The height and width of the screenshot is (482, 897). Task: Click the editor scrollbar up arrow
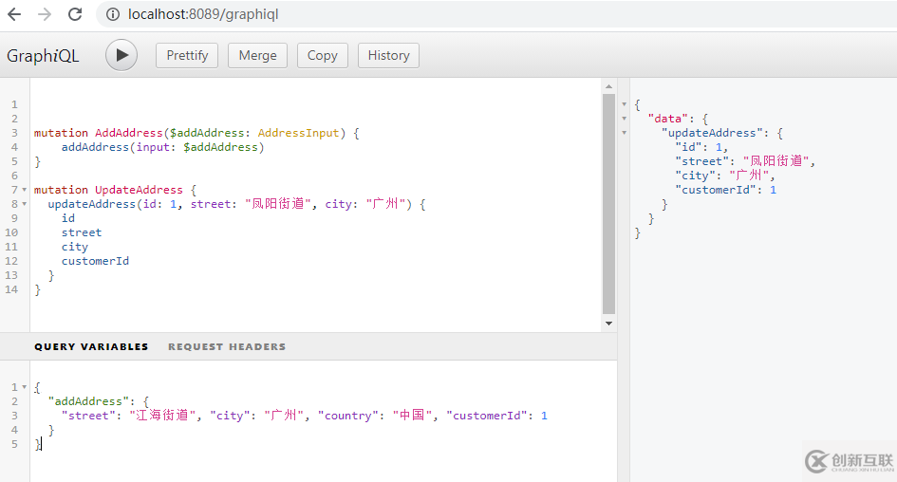pyautogui.click(x=608, y=86)
